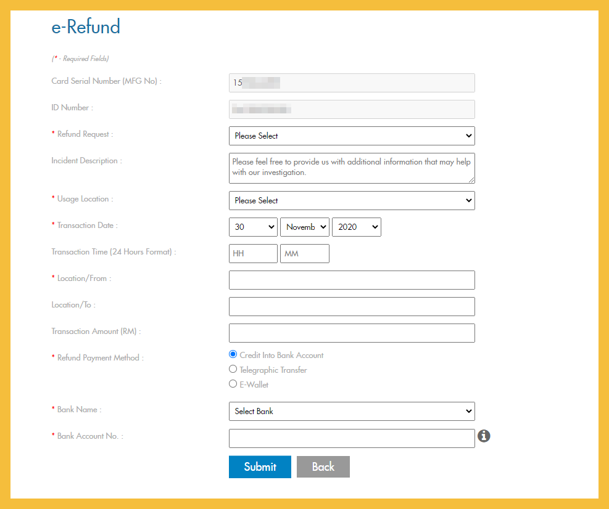Open the Refund Request dropdown

tap(351, 136)
